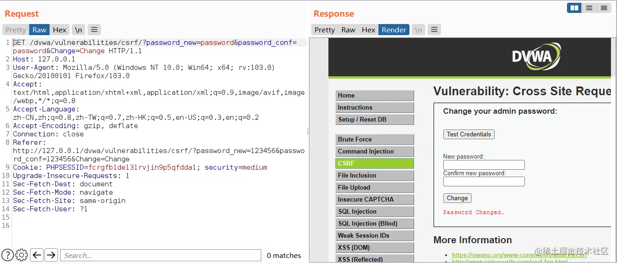Image resolution: width=617 pixels, height=264 pixels.
Task: Select Pretty tab in Response pane
Action: click(x=325, y=30)
